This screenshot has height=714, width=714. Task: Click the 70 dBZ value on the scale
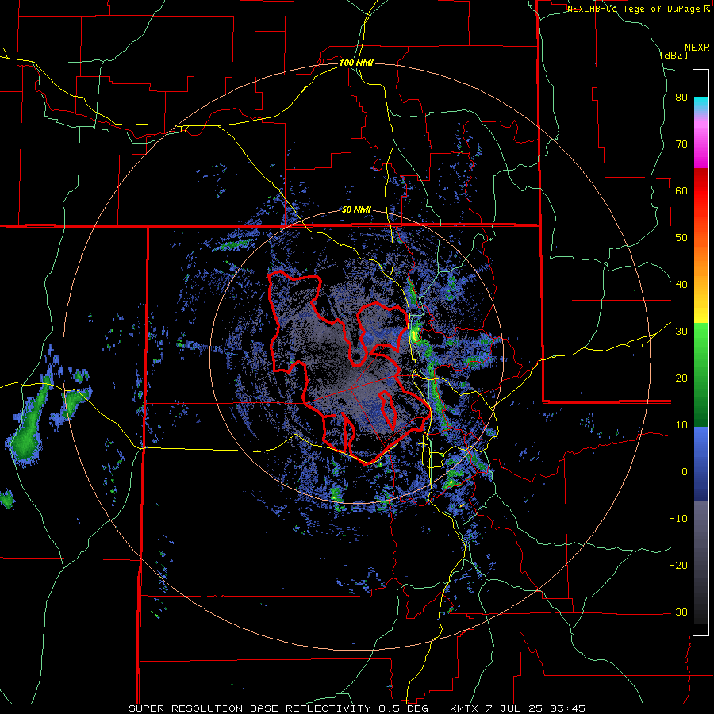681,144
